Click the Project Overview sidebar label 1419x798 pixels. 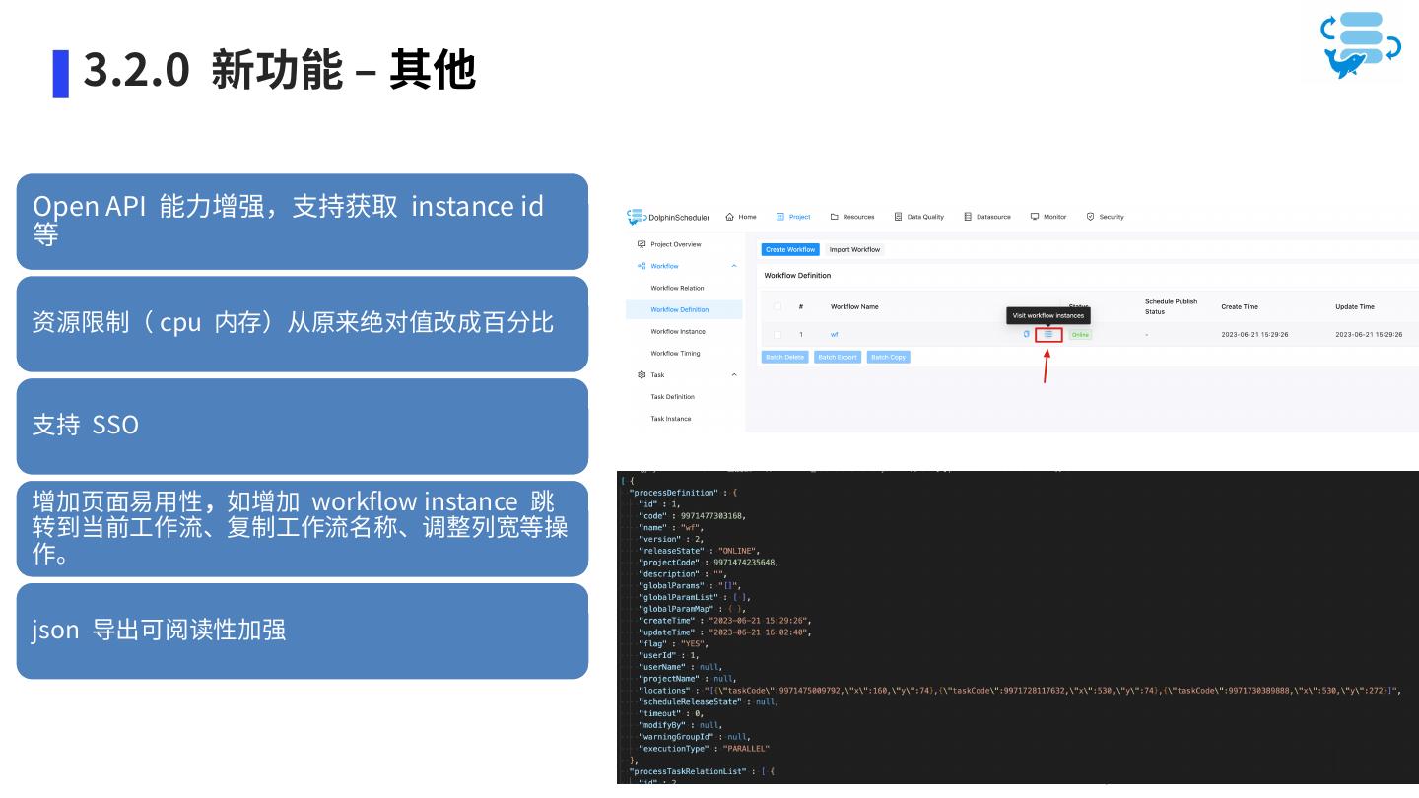(x=676, y=244)
